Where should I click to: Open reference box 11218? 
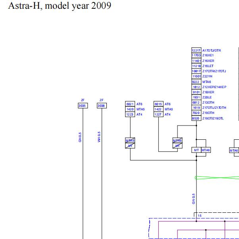(196, 66)
